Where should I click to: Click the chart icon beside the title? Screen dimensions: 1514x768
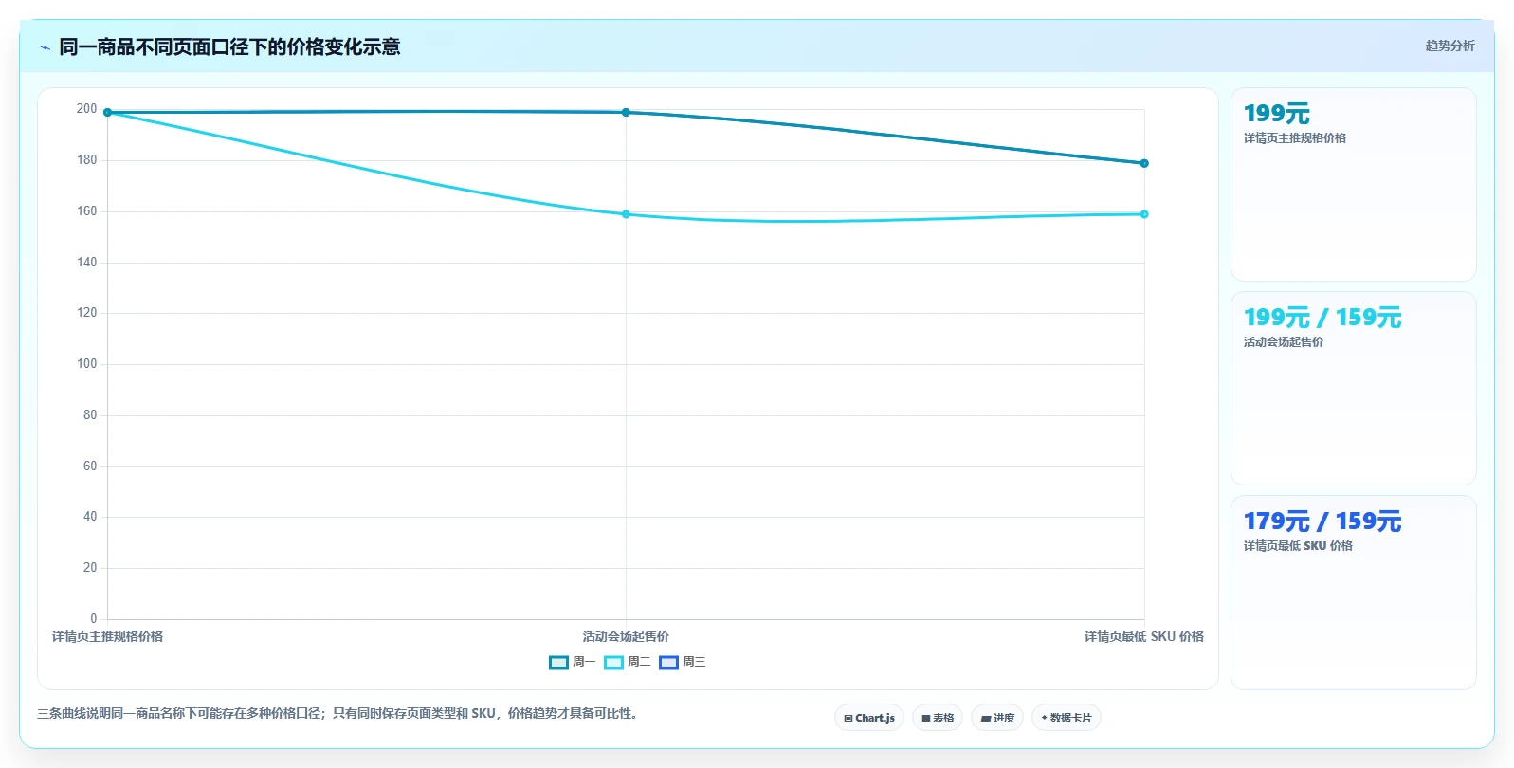coord(45,47)
